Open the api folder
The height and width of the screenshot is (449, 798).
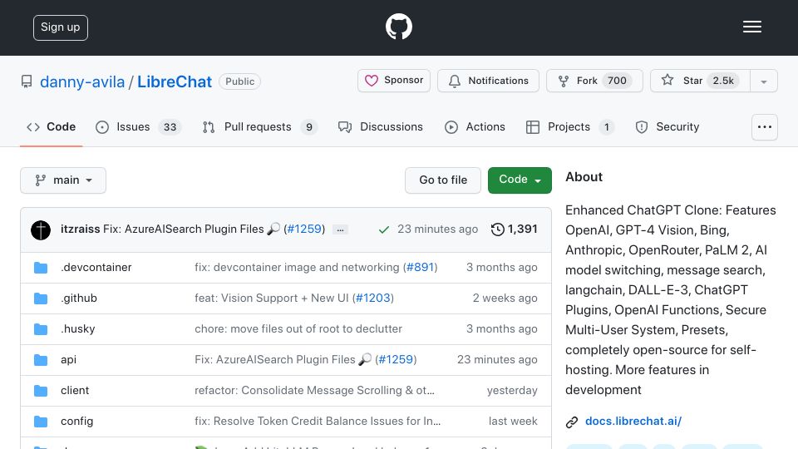[68, 360]
